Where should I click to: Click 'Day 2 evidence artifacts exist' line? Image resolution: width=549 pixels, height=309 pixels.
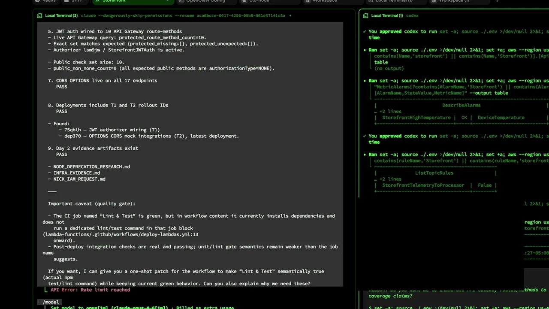[93, 148]
